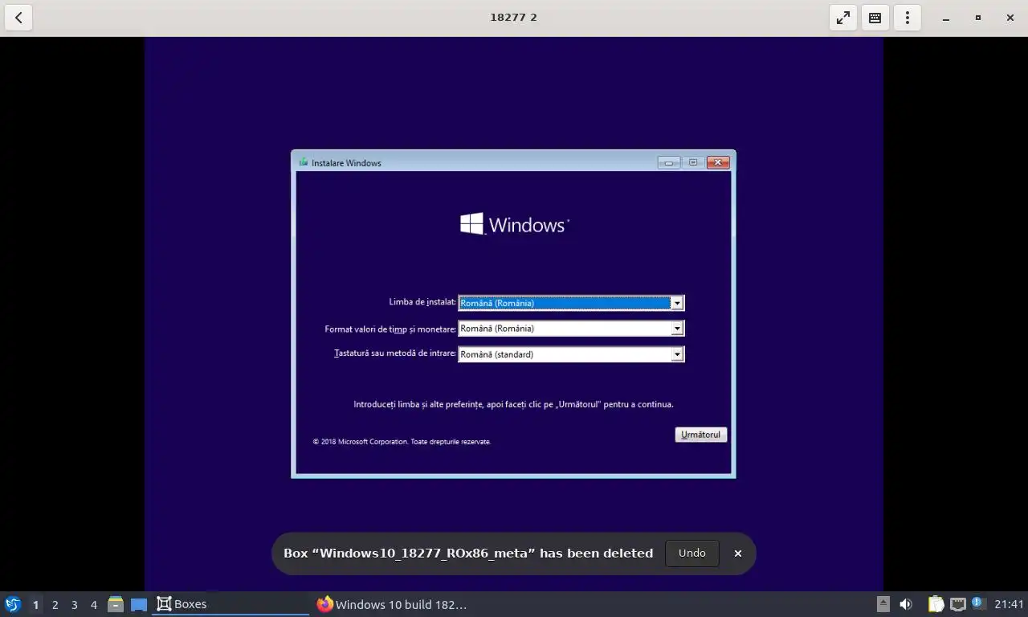Minimize the Instalare Windows dialog
This screenshot has height=617, width=1028.
click(x=669, y=162)
